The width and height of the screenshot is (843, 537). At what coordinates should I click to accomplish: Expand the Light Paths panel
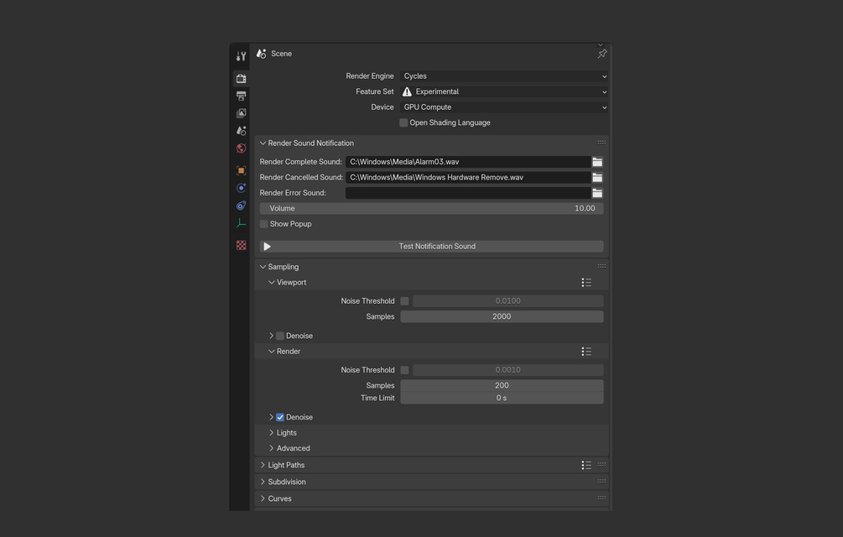(286, 465)
